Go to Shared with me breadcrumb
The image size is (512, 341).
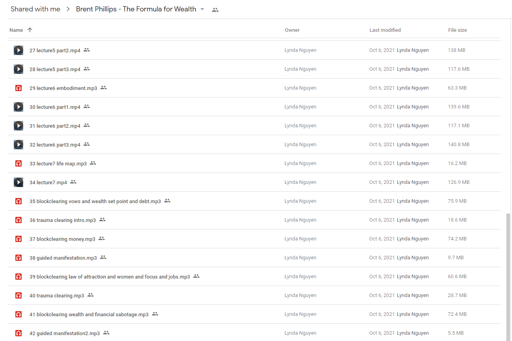tap(35, 9)
